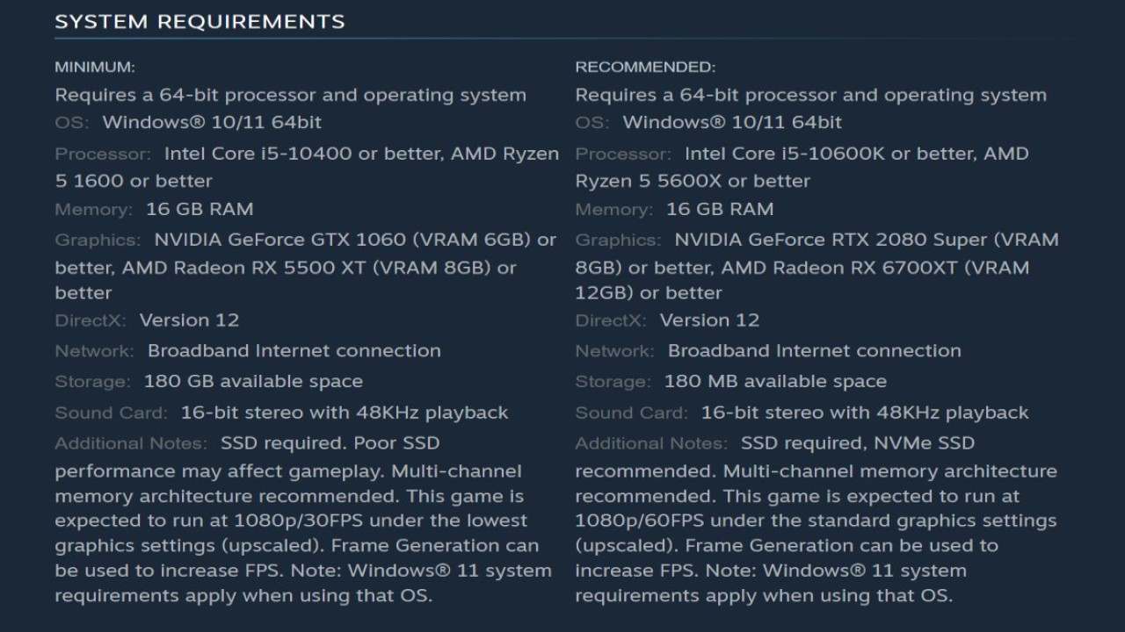Screen dimensions: 1125x632
Task: Click the minimum Graphics label
Action: pos(98,241)
